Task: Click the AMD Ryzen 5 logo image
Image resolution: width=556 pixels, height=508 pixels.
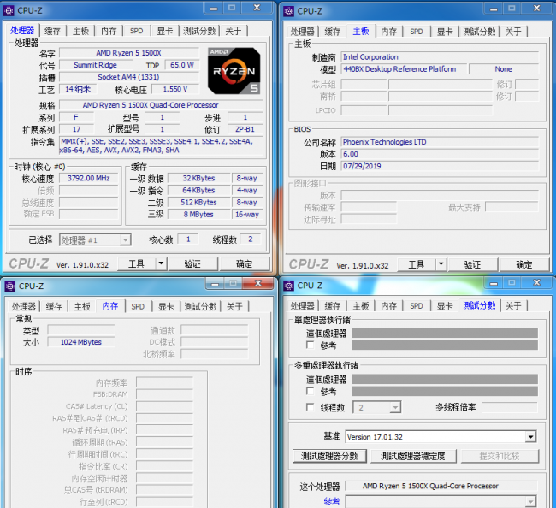Action: coord(234,71)
